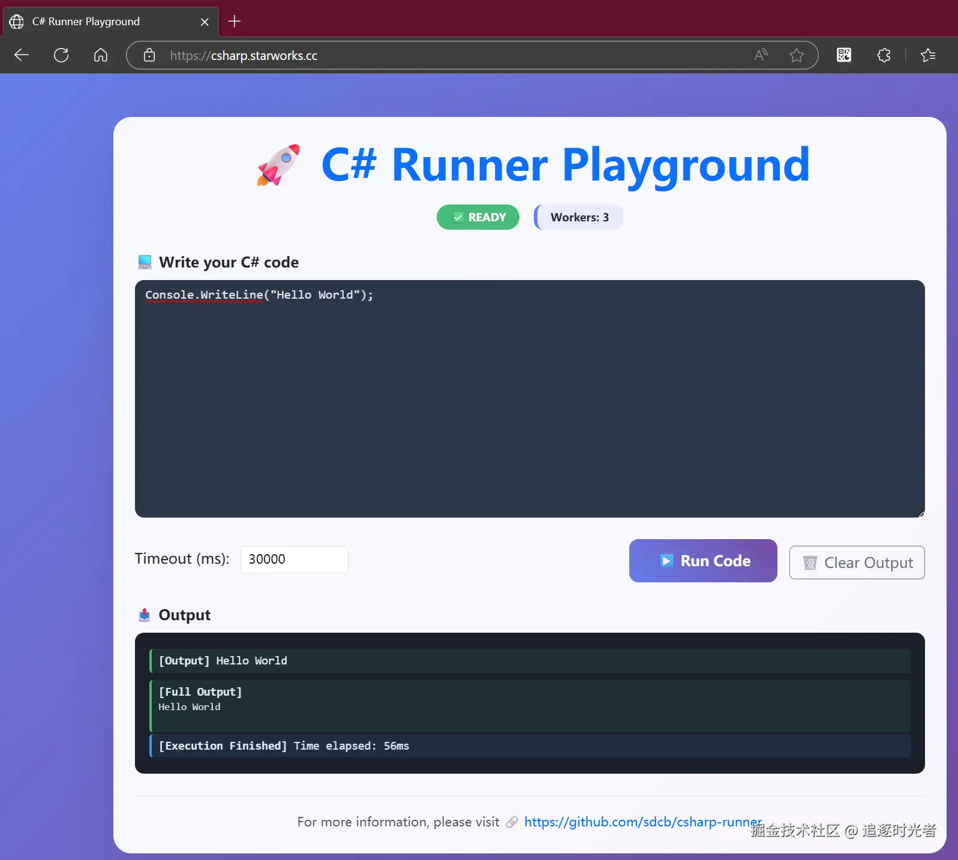The height and width of the screenshot is (860, 958).
Task: Open the browser Extensions puzzle icon
Action: pyautogui.click(x=884, y=55)
